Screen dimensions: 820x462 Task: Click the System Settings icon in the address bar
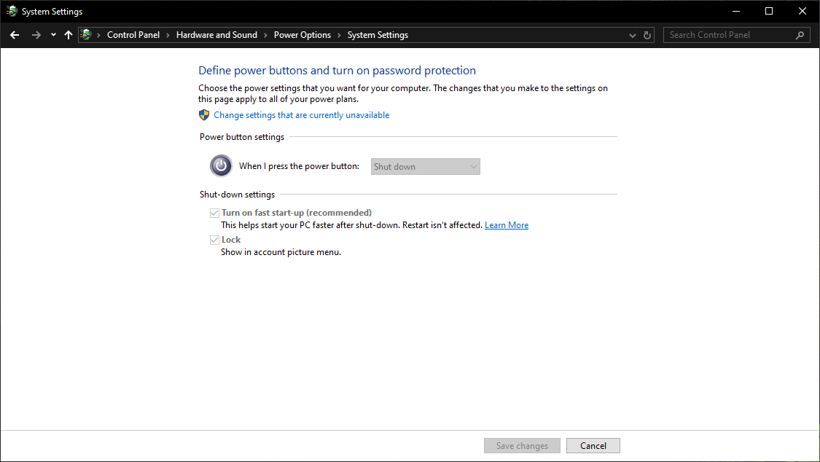pos(85,34)
